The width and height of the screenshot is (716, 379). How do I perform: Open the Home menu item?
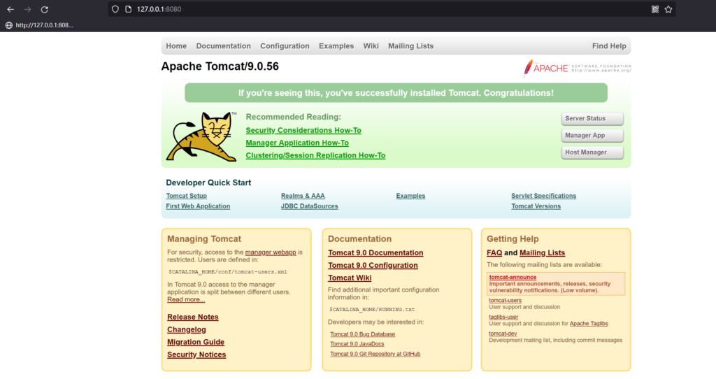click(176, 46)
